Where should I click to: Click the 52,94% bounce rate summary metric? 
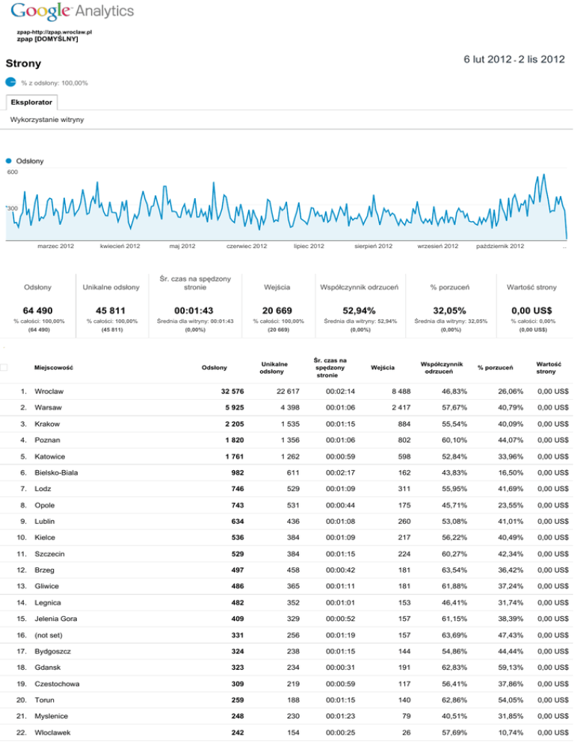click(x=359, y=310)
